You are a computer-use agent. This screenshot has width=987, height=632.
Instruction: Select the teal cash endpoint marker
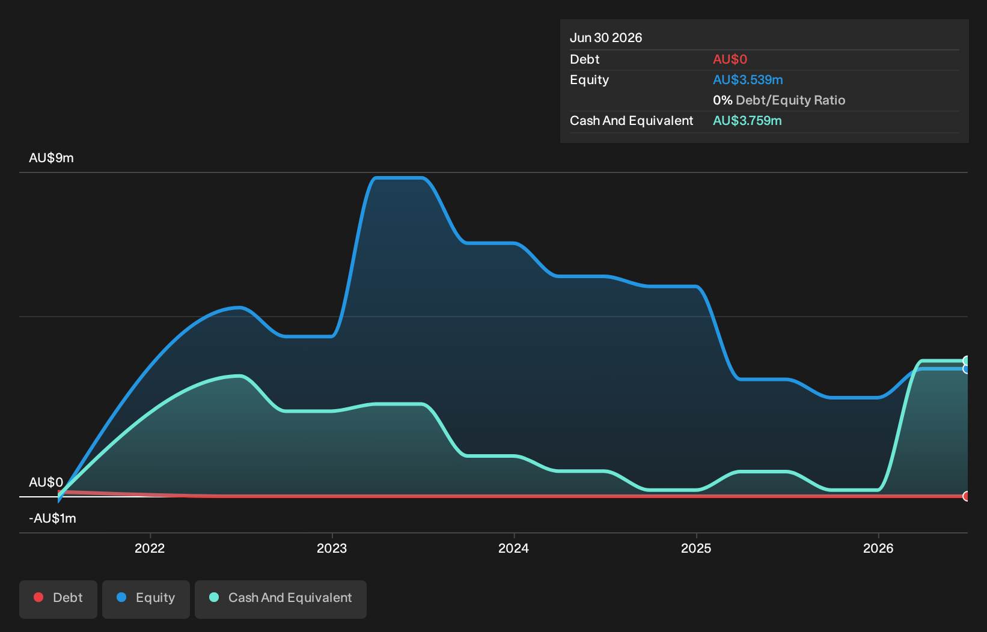pos(967,360)
